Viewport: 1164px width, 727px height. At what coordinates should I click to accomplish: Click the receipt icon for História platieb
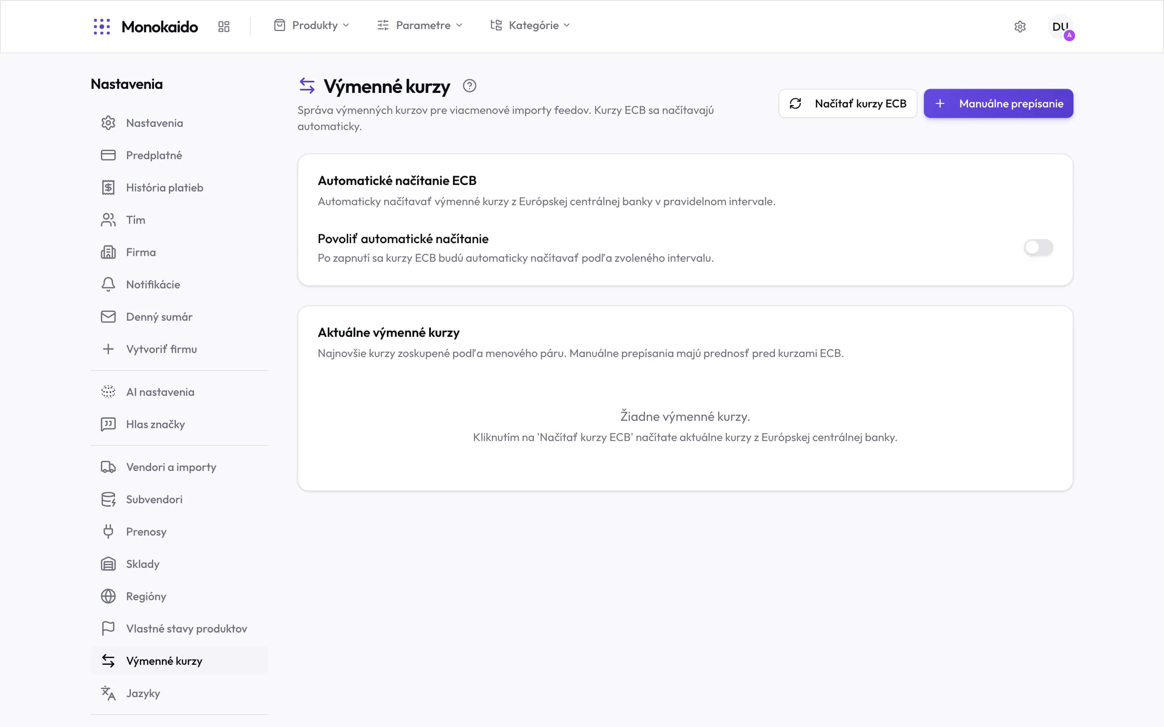108,187
